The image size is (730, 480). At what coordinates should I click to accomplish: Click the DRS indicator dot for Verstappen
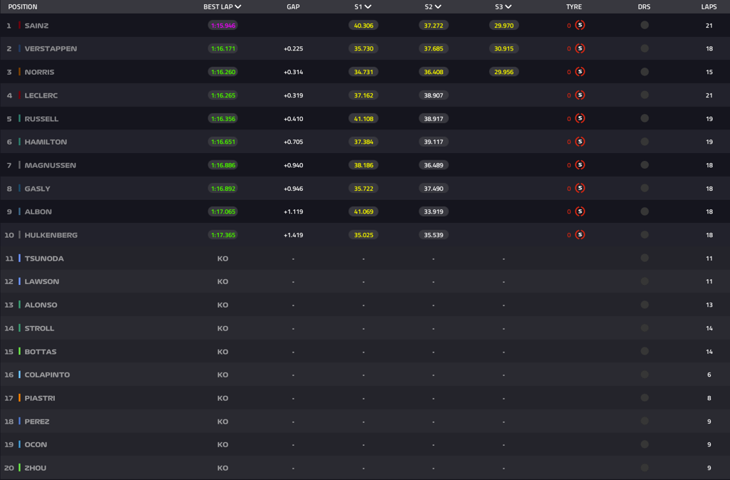[644, 48]
